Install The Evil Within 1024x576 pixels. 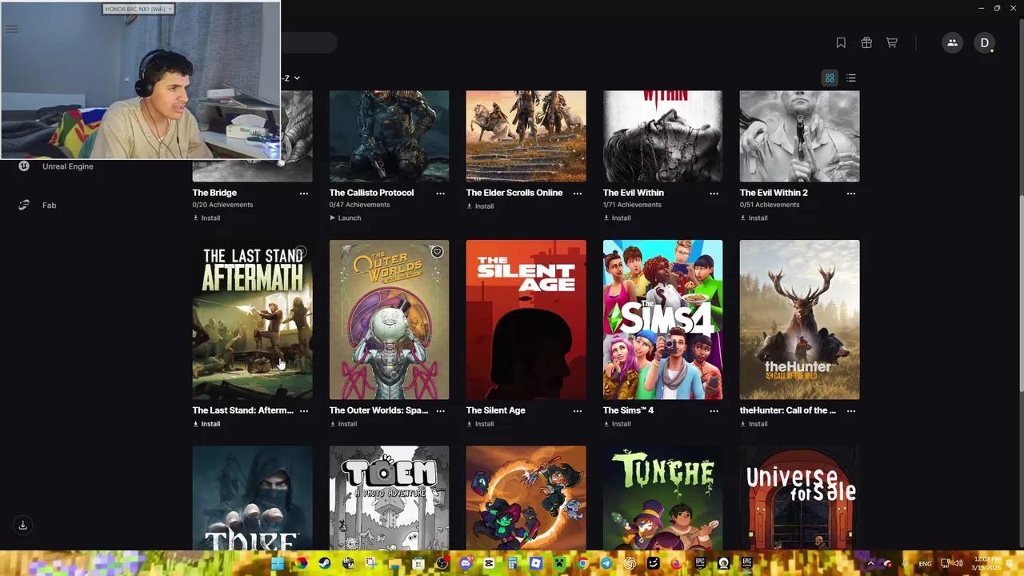(617, 218)
